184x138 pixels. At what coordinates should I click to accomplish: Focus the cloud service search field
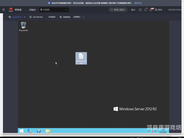tap(118, 10)
